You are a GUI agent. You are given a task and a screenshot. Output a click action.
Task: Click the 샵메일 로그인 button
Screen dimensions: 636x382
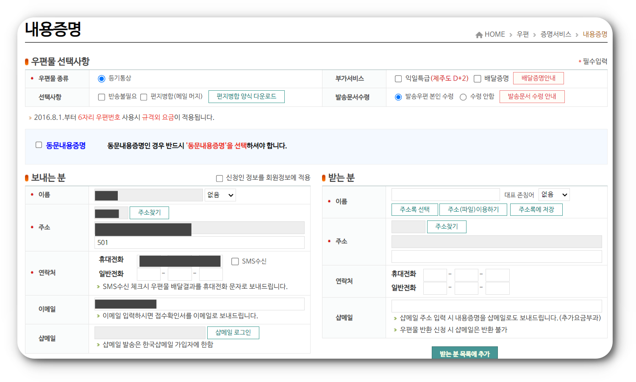(233, 332)
